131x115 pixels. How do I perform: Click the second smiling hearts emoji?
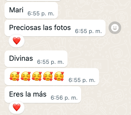26,76
